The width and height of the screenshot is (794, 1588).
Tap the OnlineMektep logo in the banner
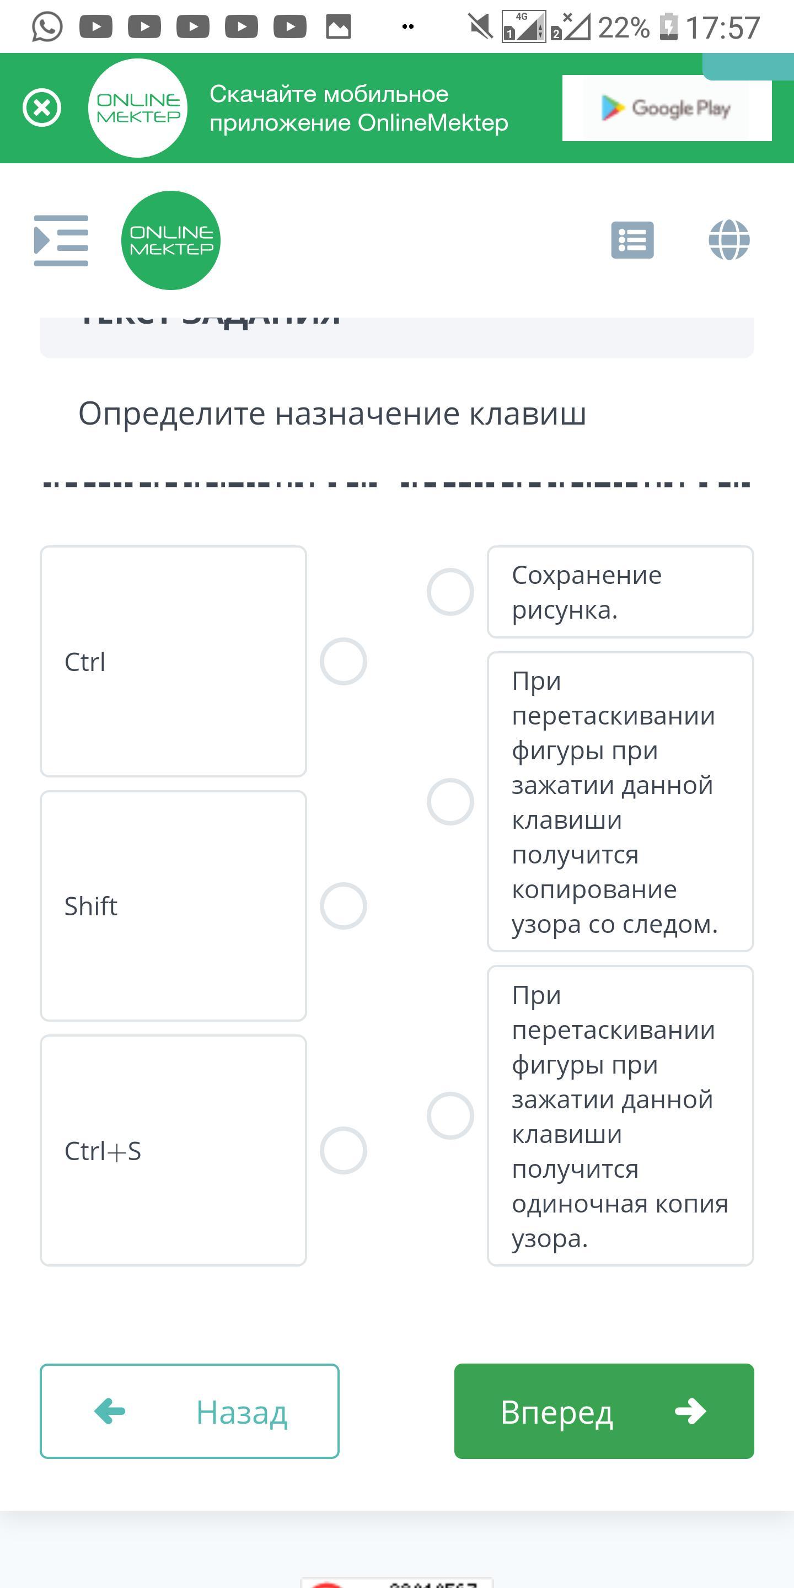pyautogui.click(x=138, y=108)
